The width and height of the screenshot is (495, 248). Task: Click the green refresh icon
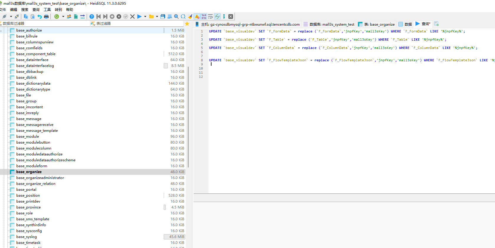click(x=57, y=17)
